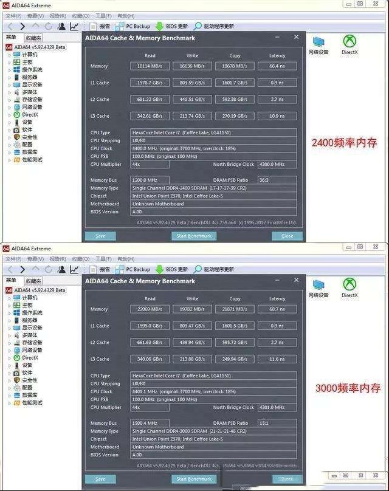Click Single Channel DDR4-3000 SDRAM memory type field
The image size is (389, 491).
point(213,431)
